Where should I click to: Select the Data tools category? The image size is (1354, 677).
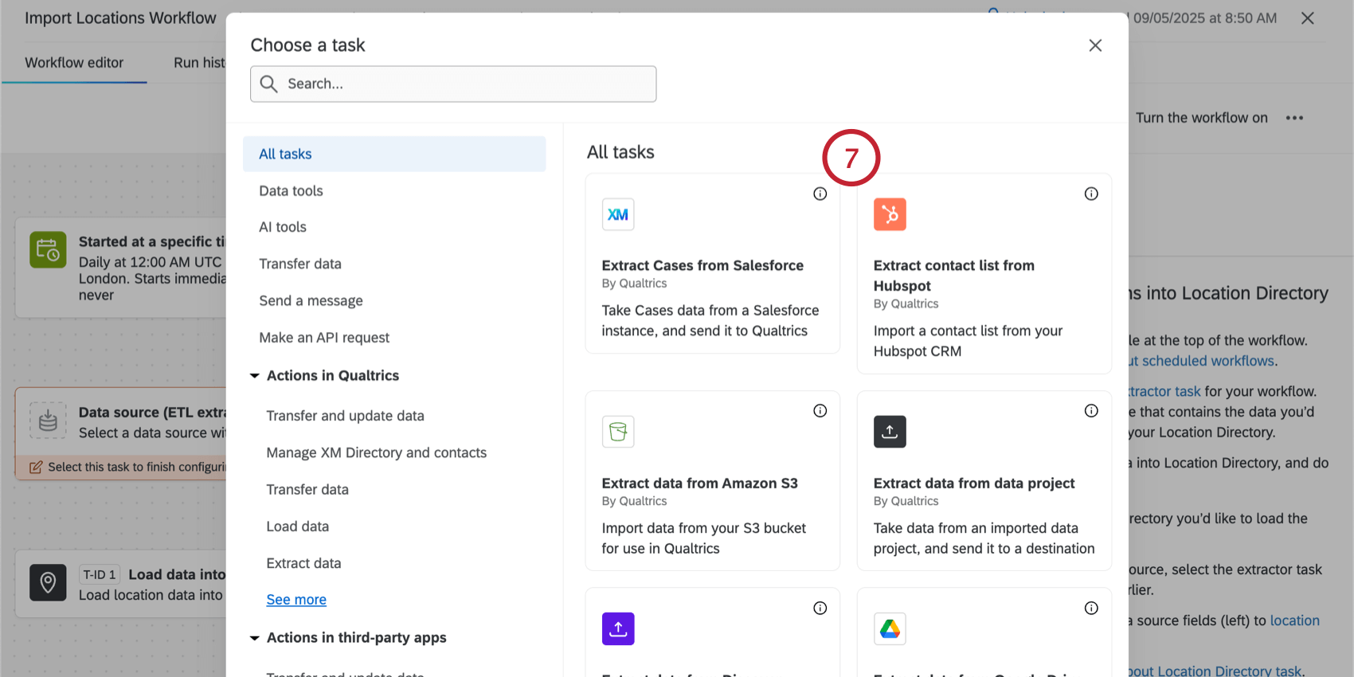pos(291,191)
